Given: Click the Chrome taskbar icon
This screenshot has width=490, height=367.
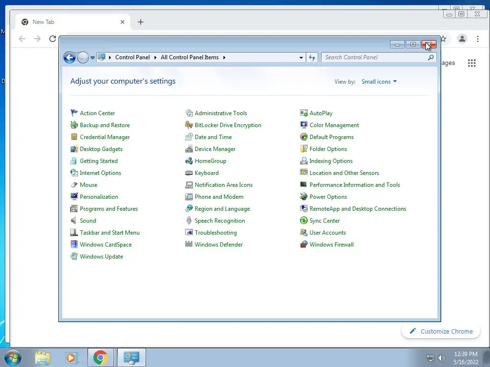Looking at the screenshot, I should point(100,357).
